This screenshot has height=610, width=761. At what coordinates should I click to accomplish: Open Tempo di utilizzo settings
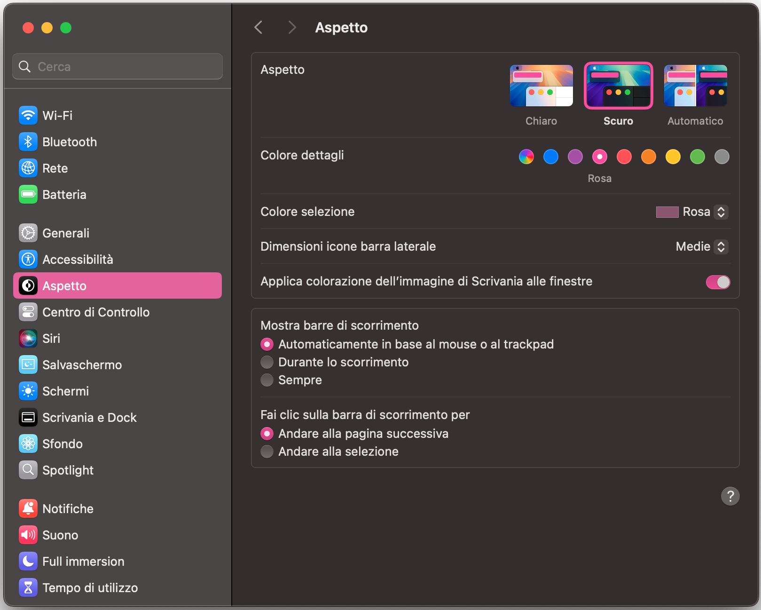(90, 587)
